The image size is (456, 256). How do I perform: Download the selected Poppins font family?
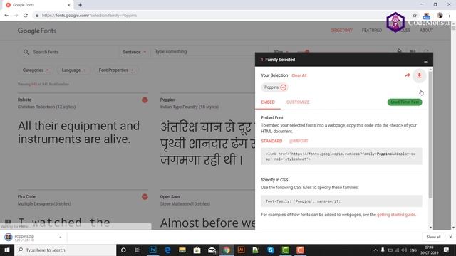point(419,75)
